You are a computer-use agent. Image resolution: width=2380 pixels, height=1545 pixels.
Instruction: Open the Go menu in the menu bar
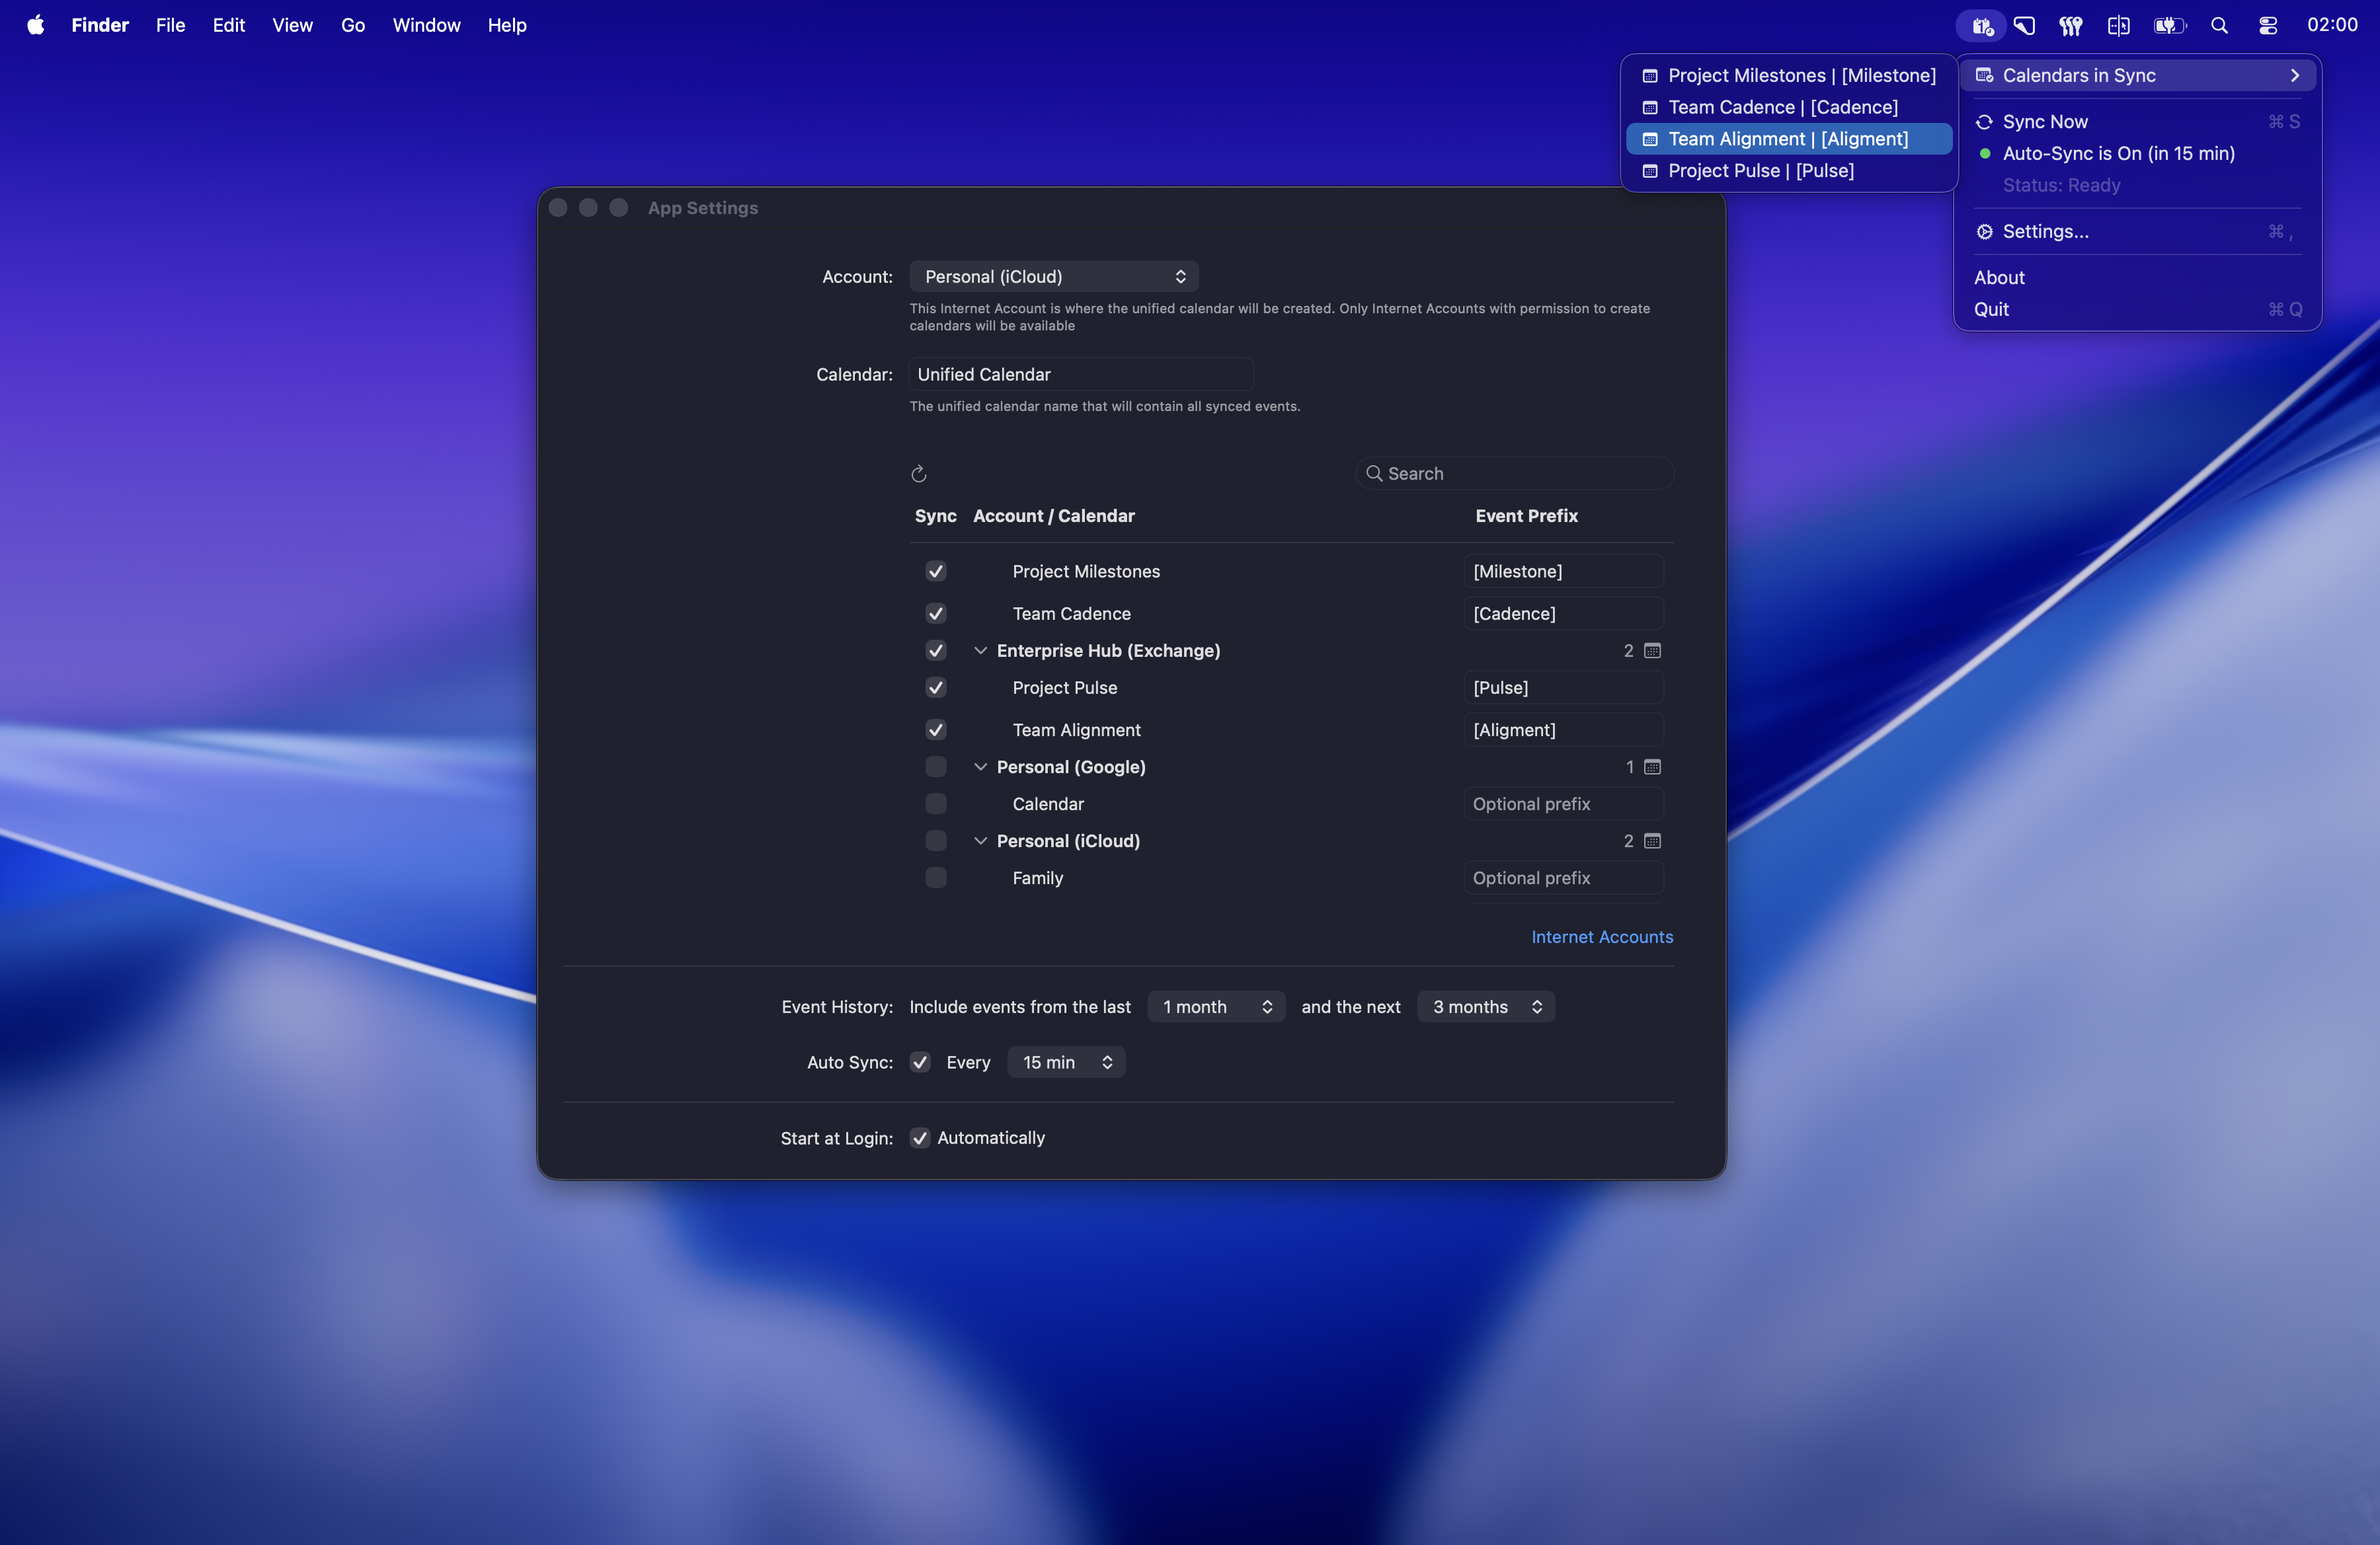pos(352,25)
